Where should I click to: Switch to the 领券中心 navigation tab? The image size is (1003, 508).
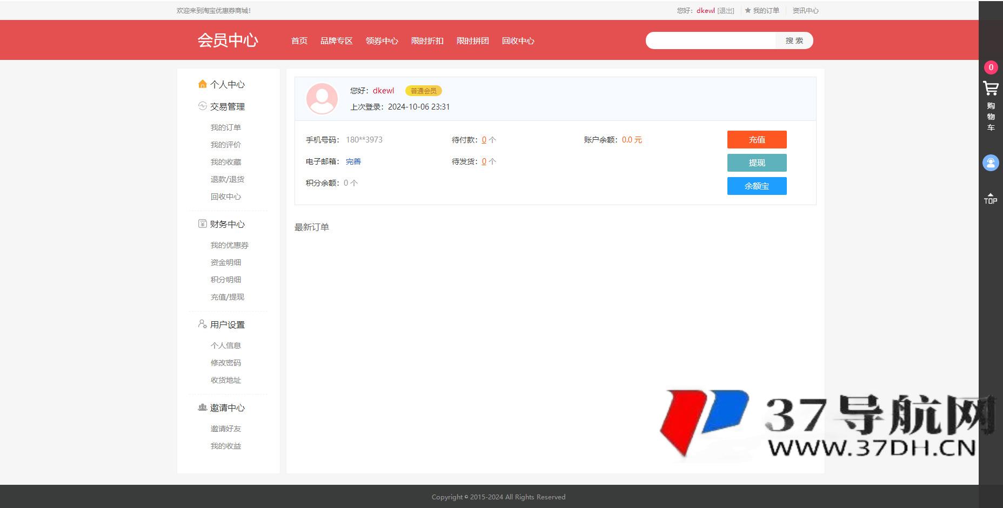[x=382, y=40]
